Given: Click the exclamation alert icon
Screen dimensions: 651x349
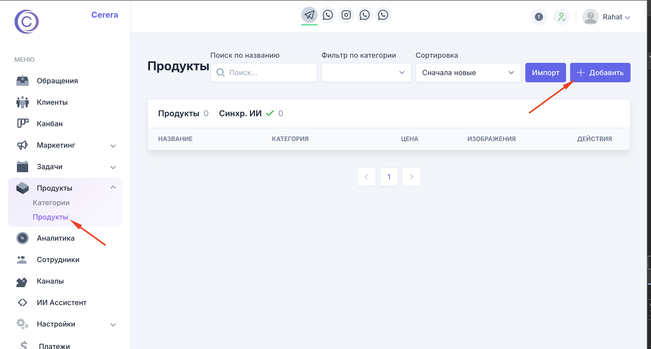Looking at the screenshot, I should tap(539, 17).
